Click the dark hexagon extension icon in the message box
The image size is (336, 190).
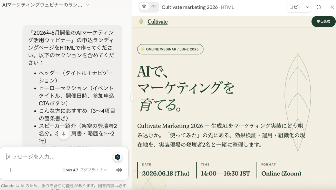(x=118, y=157)
